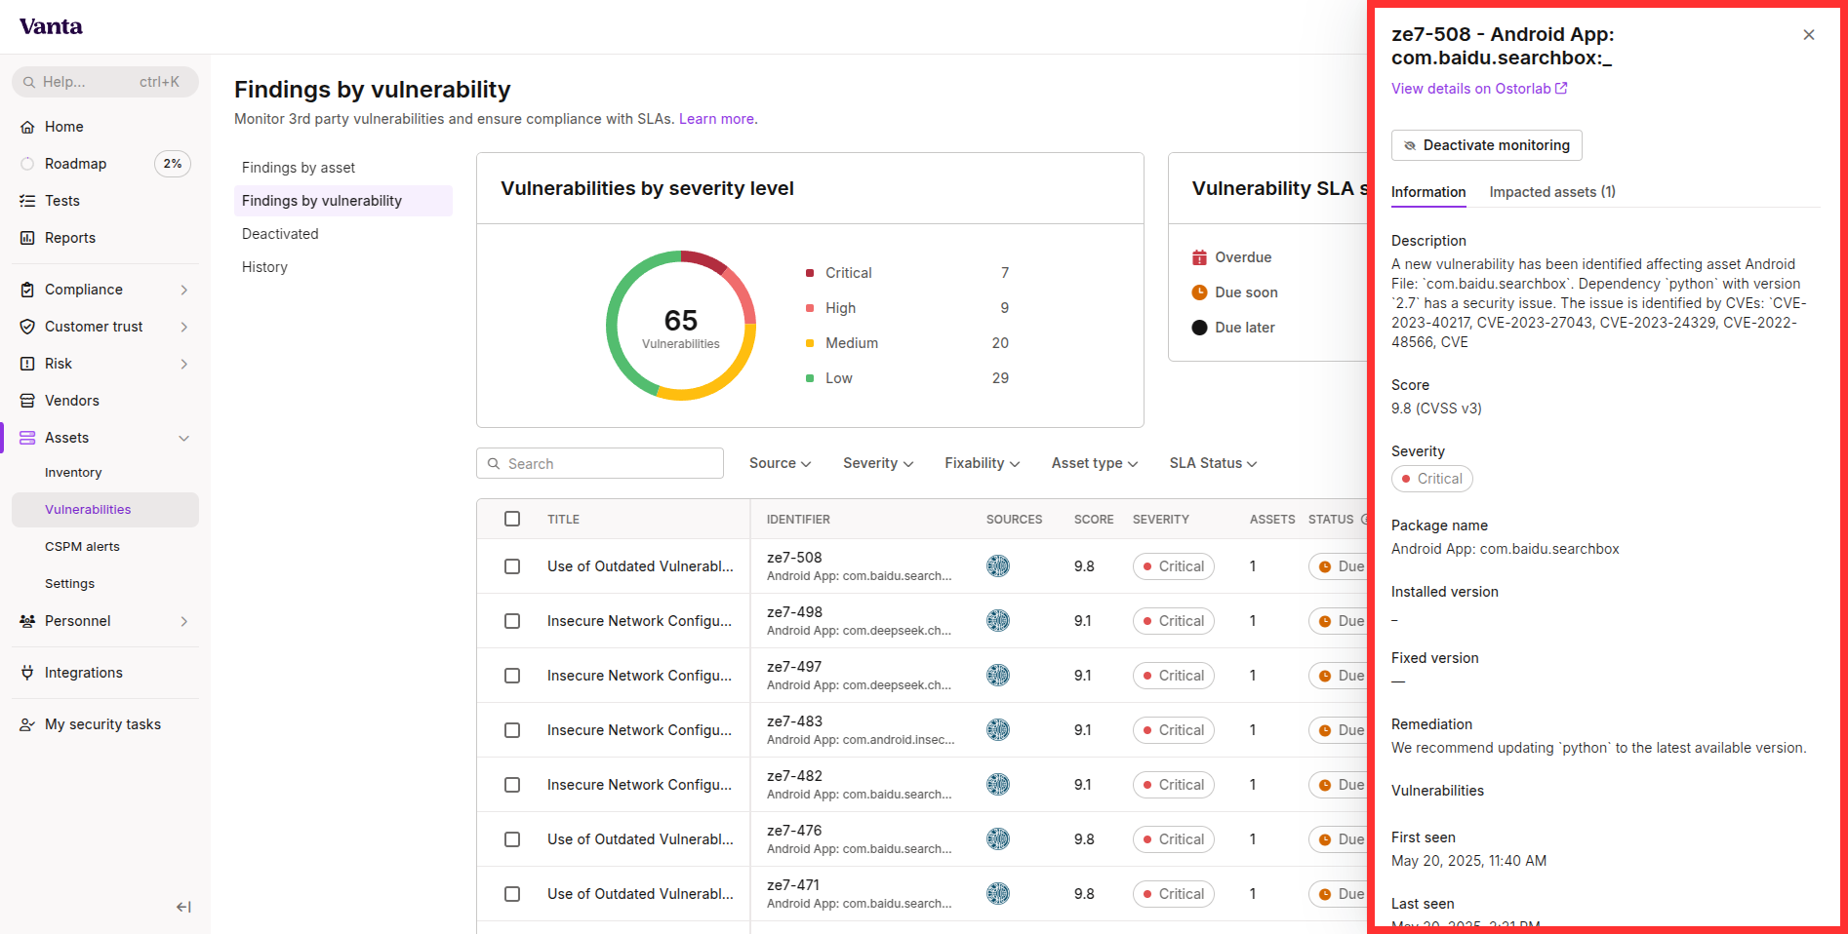Focus the vulnerabilities Search field

[x=600, y=463]
